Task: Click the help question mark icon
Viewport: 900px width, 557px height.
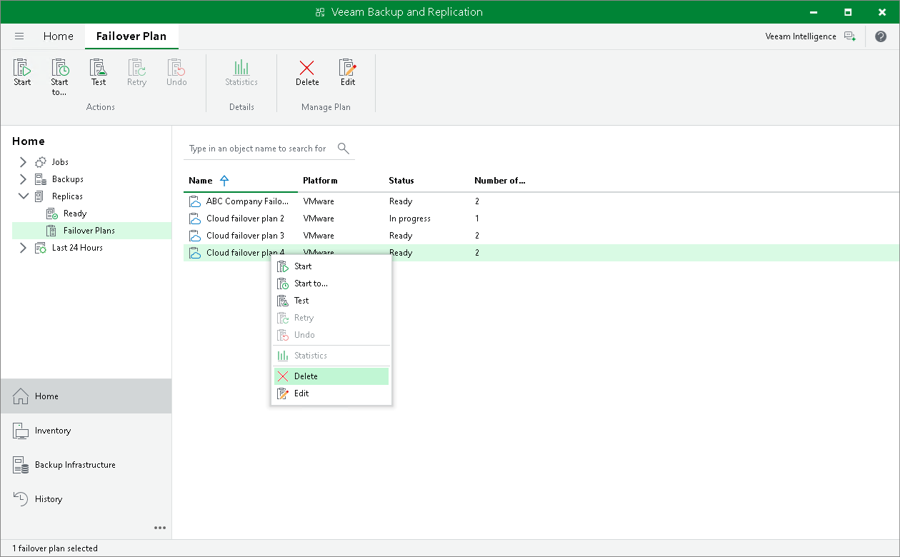Action: click(881, 36)
